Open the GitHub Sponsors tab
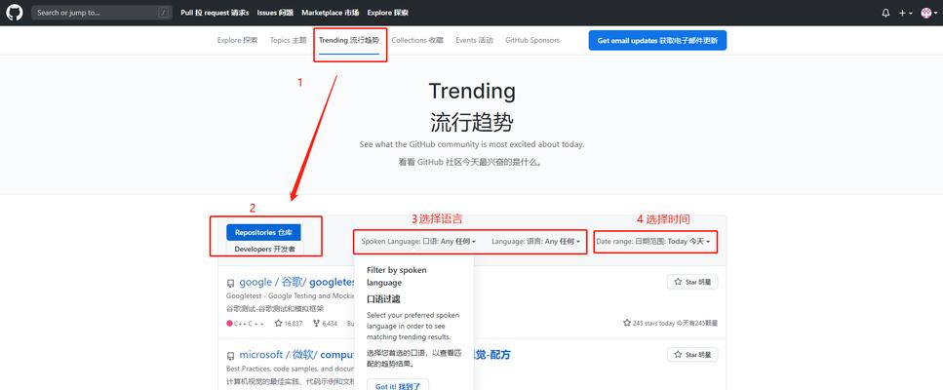 (x=532, y=40)
